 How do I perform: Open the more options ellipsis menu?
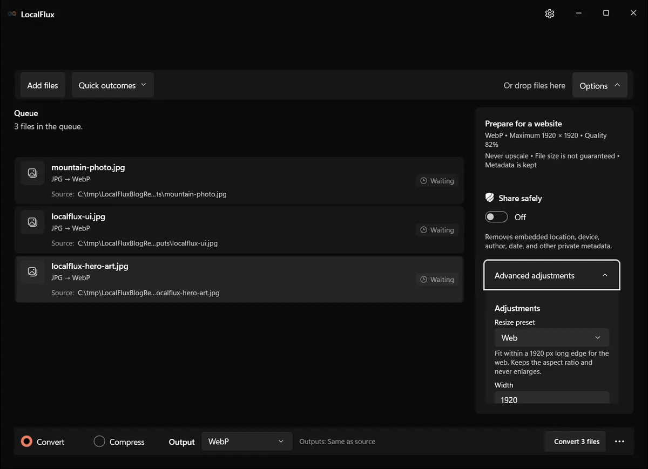pos(619,441)
